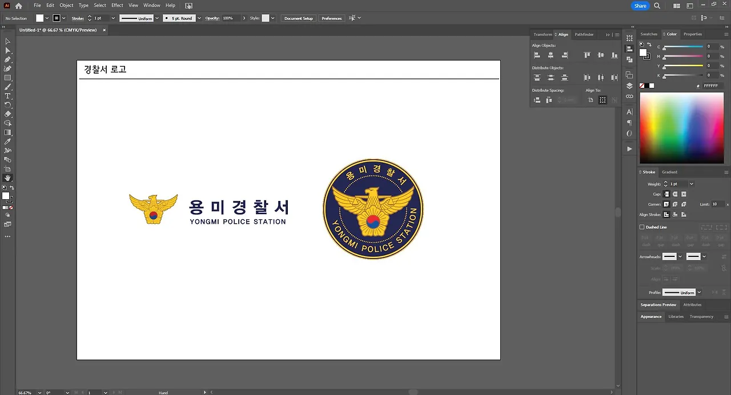Select the Paintbrush tool
The height and width of the screenshot is (395, 731).
coord(8,87)
